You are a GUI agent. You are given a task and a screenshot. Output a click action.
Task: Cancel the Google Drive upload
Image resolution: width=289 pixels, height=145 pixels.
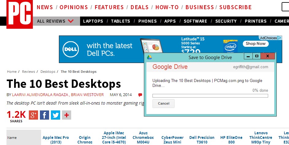(164, 103)
